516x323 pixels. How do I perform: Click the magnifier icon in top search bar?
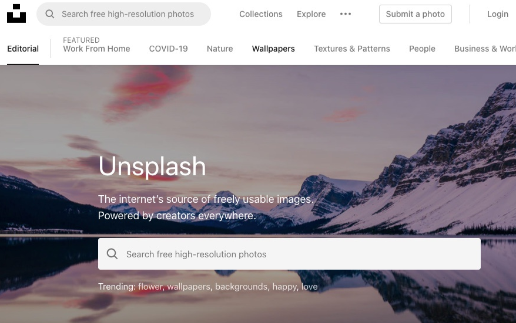50,14
